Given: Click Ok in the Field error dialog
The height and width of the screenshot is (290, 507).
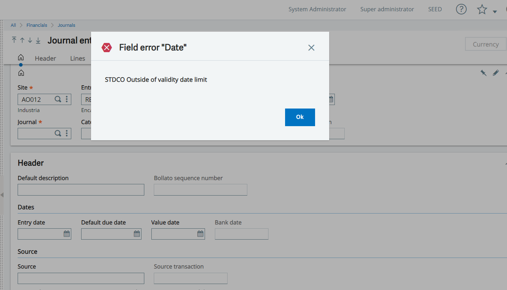Looking at the screenshot, I should (x=300, y=117).
